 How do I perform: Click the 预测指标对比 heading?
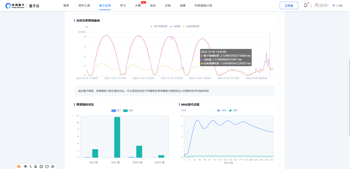pos(85,104)
